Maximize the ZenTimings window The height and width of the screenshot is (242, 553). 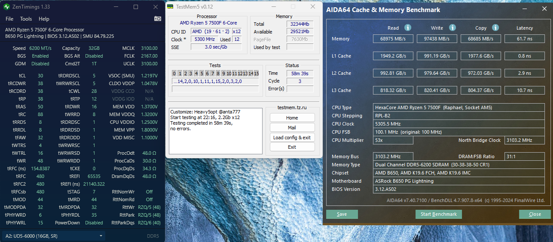(136, 7)
